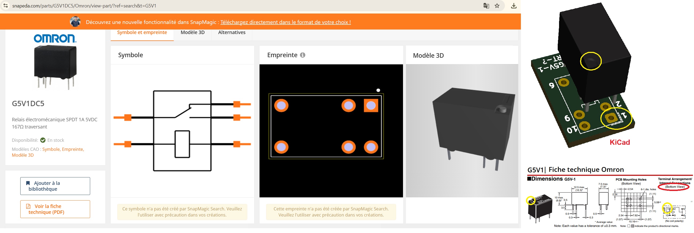Click the 'PCB Mounting Holes' datasheet label

click(x=631, y=180)
